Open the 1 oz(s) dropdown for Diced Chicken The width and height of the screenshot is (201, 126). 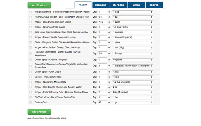(133, 22)
